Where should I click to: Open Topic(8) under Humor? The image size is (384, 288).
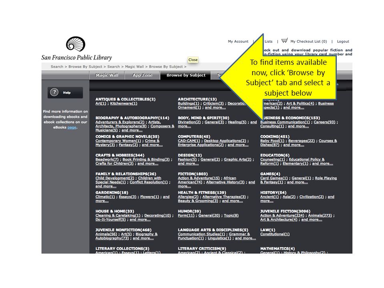[231, 215]
